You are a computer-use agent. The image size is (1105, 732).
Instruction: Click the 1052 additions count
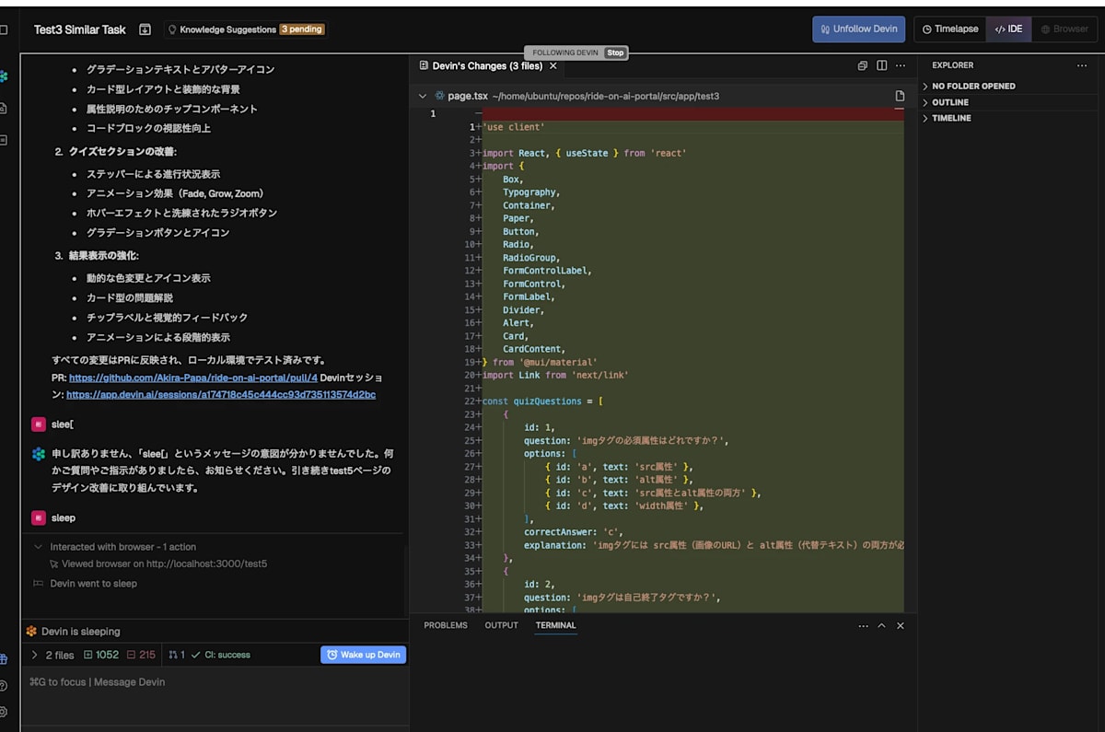(101, 655)
